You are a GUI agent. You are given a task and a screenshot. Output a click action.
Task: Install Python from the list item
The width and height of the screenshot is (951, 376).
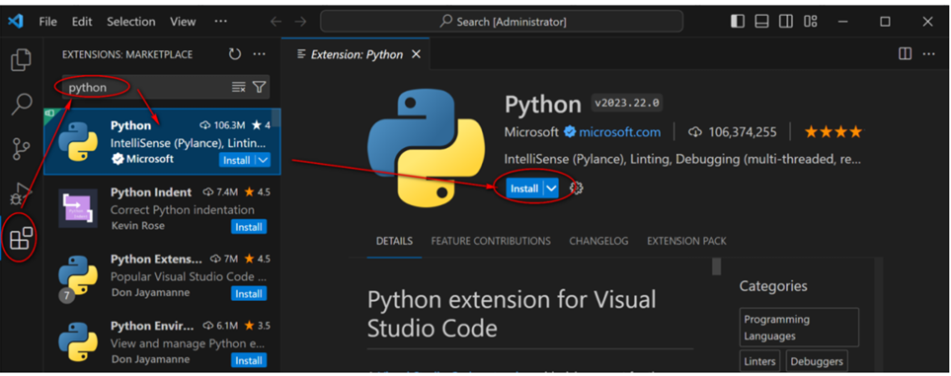coord(237,161)
